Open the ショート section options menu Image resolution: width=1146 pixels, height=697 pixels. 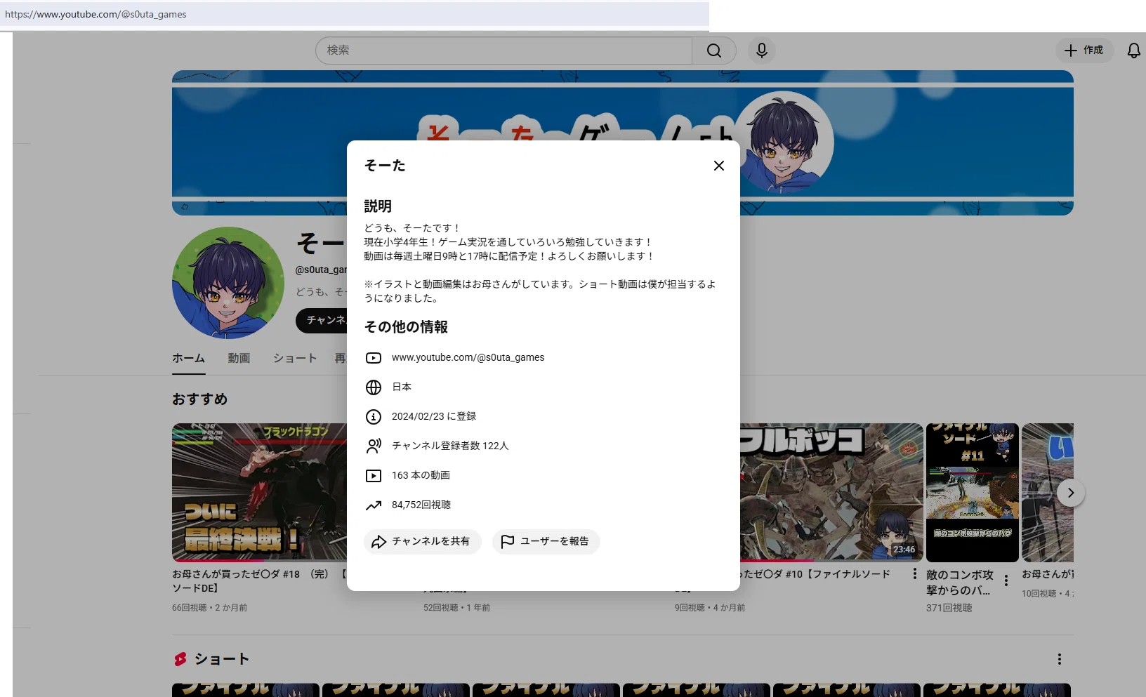(x=1059, y=659)
